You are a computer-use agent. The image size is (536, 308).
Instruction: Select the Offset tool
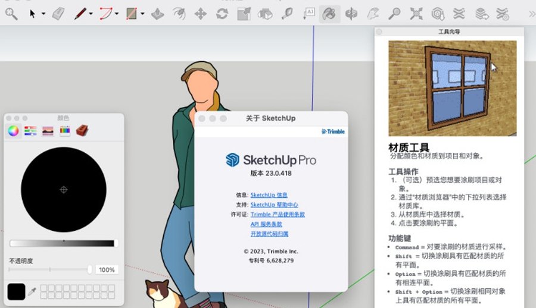click(x=179, y=14)
